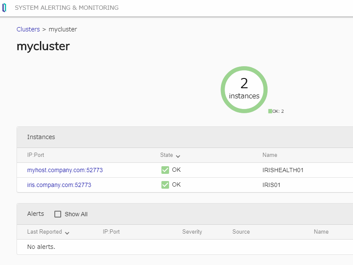Click the green OK legend square
The height and width of the screenshot is (265, 353).
tap(270, 111)
